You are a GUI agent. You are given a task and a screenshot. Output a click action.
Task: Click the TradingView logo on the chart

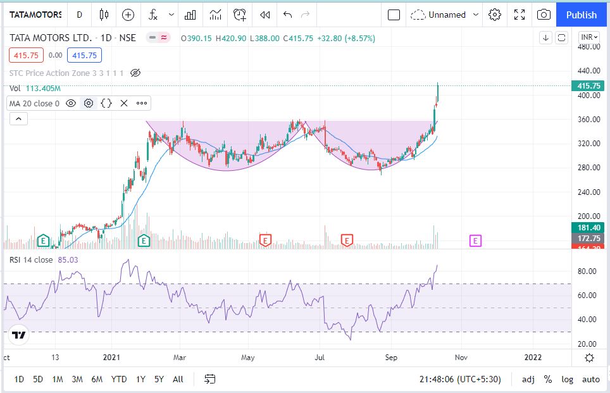pyautogui.click(x=18, y=335)
